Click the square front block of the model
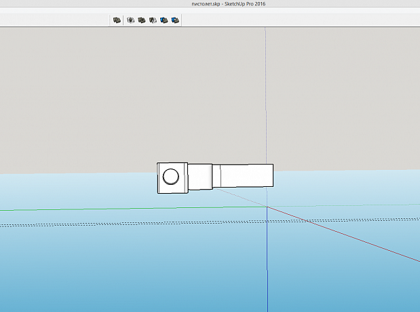420x312 pixels. coord(172,178)
